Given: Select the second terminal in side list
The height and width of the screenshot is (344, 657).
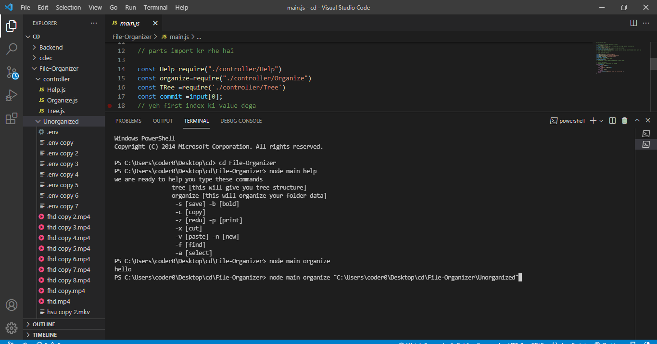Looking at the screenshot, I should click(646, 144).
